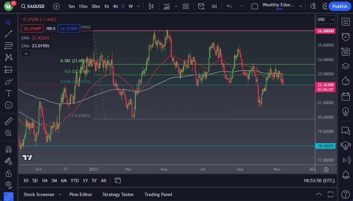Click the bar replay rewind icon
Viewport: 353px width, 201px height.
pos(214,6)
